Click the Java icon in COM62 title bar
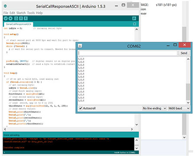The image size is (195, 156). [80, 46]
